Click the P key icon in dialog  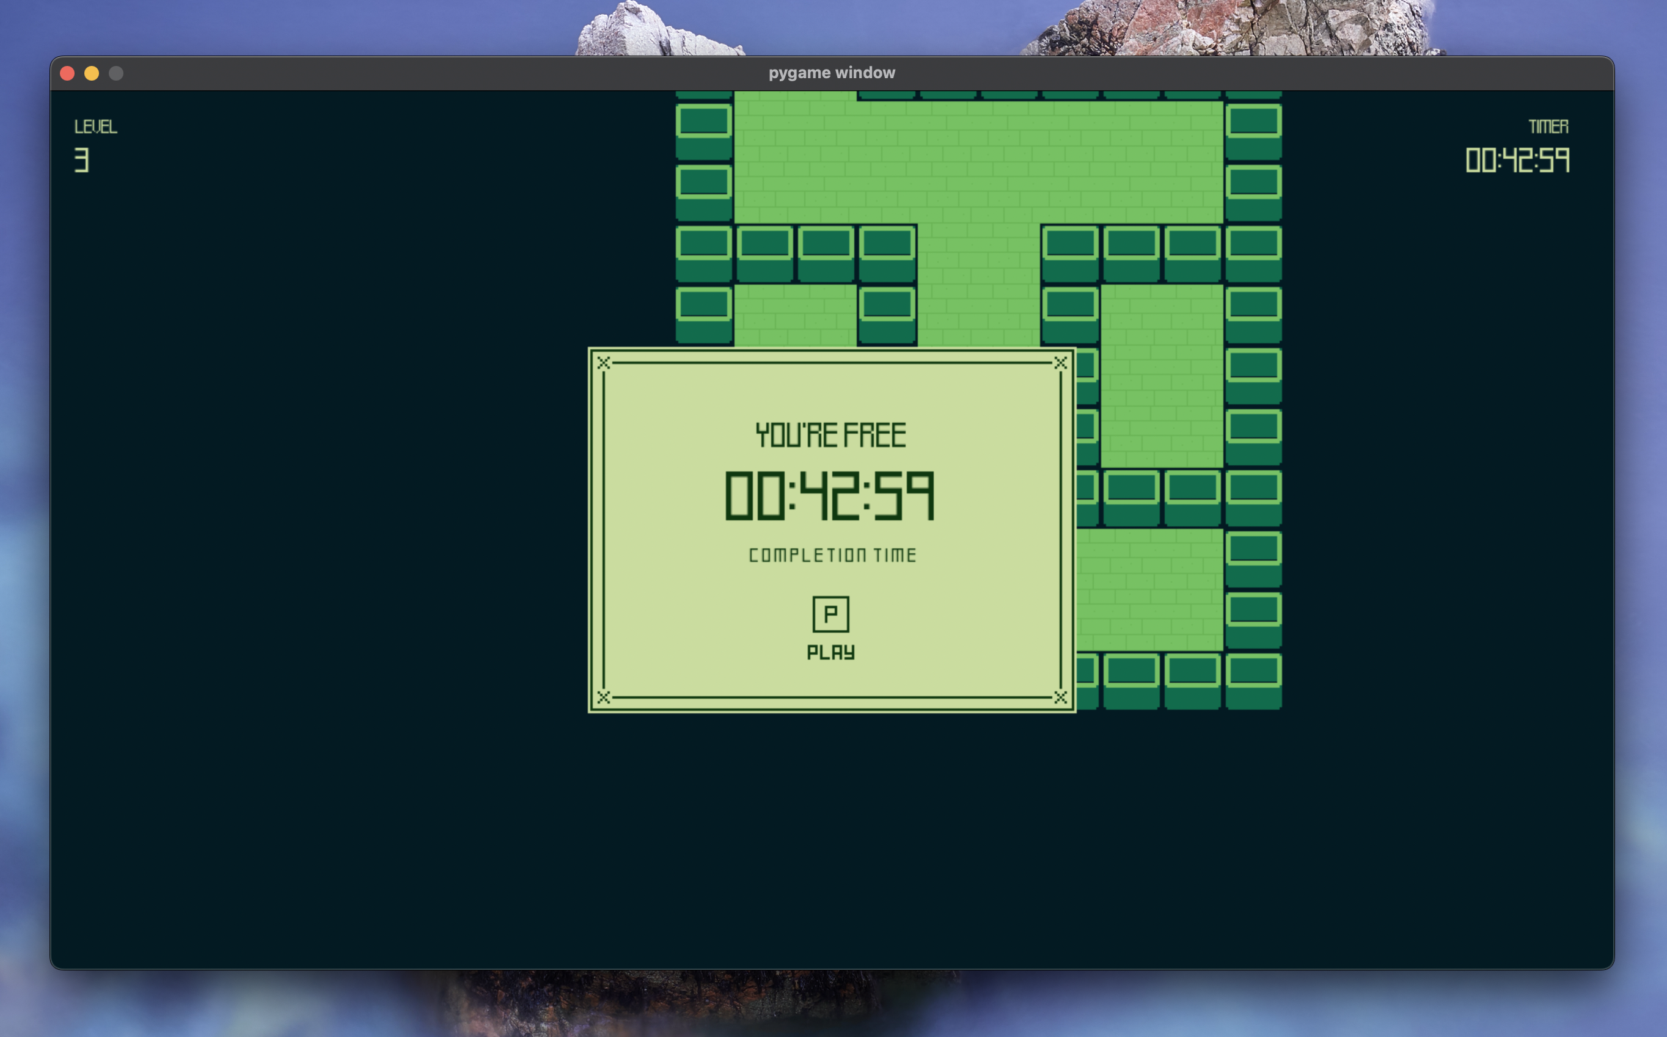830,614
